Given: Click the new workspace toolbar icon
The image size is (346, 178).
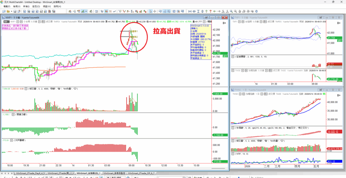Looking at the screenshot, I should (x=4, y=11).
